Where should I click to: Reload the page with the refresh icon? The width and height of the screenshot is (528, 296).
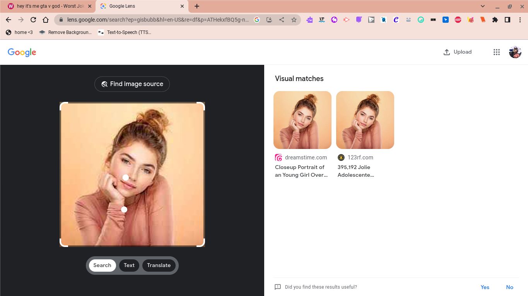[33, 20]
